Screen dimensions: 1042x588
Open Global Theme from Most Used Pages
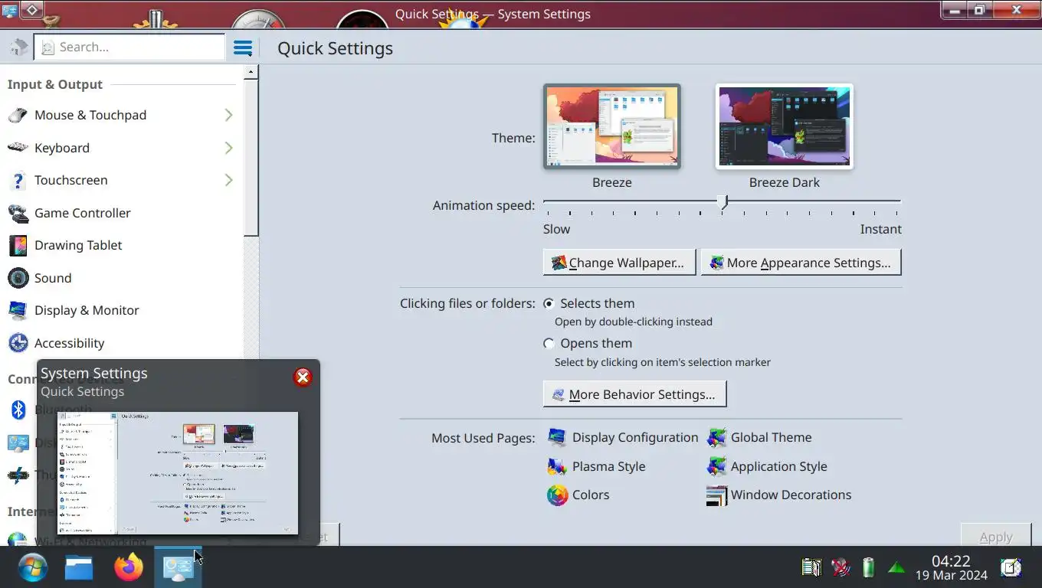tap(759, 437)
